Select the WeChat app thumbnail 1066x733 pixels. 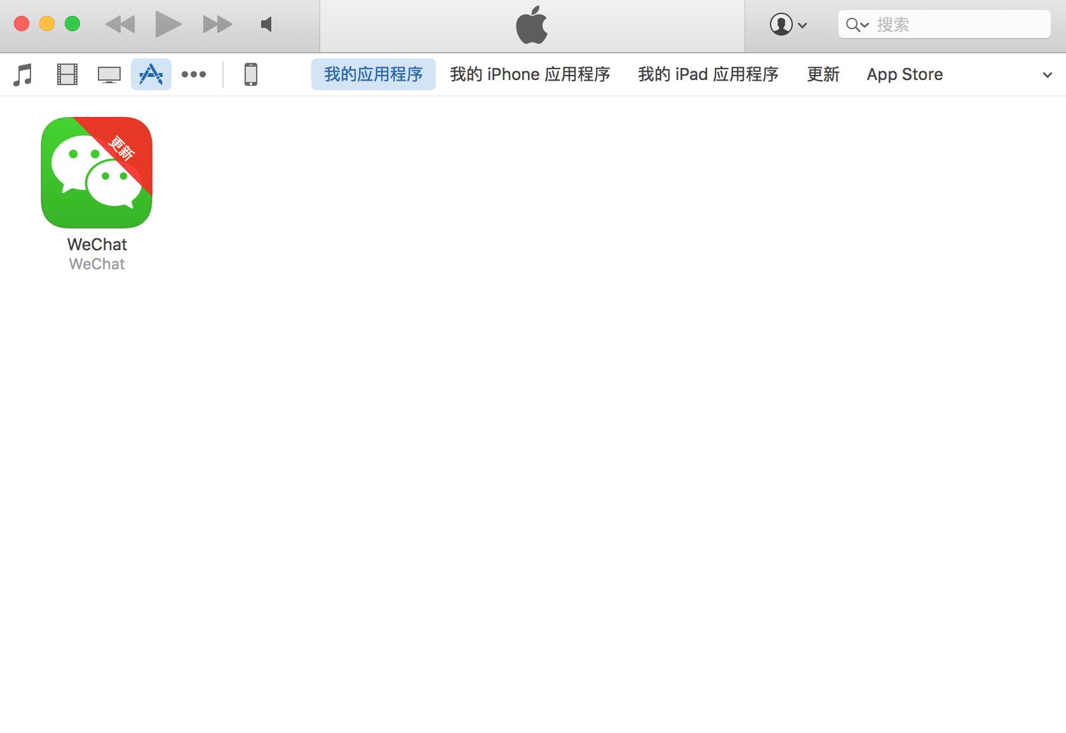point(97,172)
